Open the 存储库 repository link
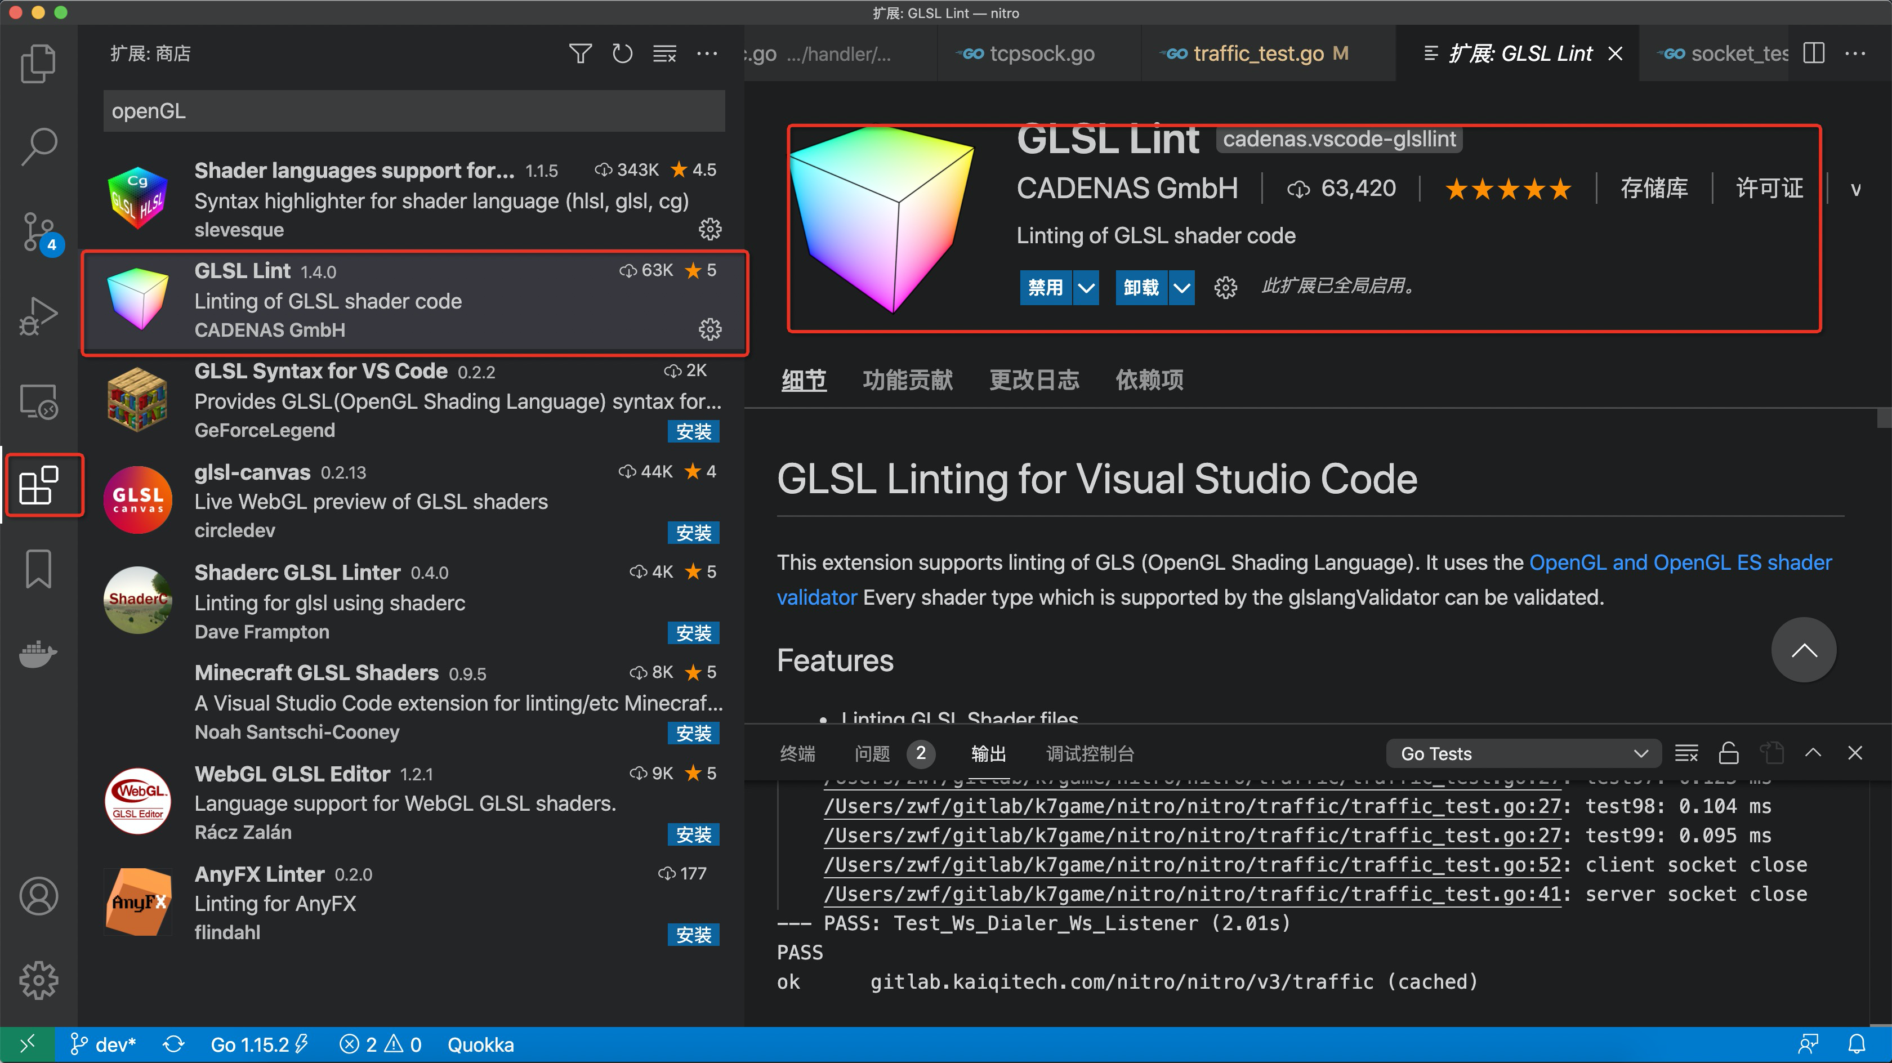Image resolution: width=1892 pixels, height=1063 pixels. point(1654,188)
